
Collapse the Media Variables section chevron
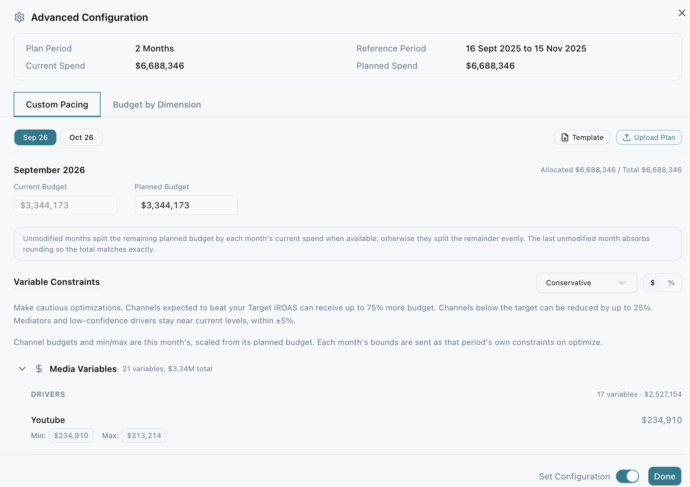pyautogui.click(x=22, y=369)
